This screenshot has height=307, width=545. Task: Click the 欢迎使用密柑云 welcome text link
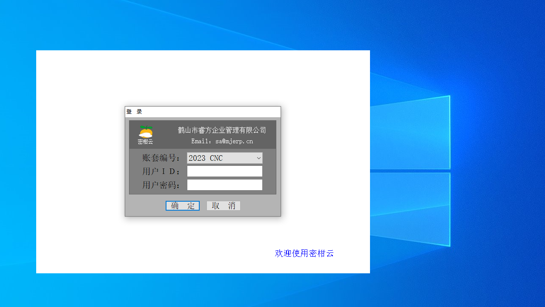pos(304,253)
